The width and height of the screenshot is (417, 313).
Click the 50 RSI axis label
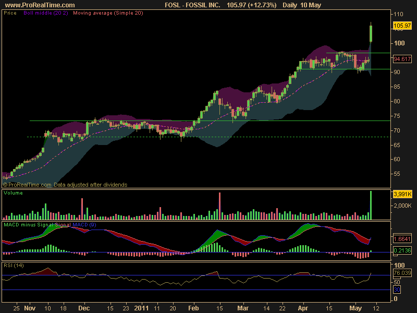tap(397, 282)
